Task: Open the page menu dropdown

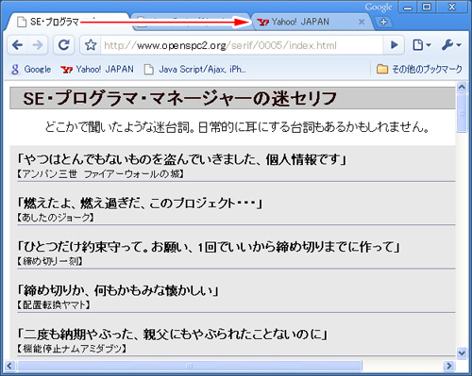Action: click(x=421, y=45)
